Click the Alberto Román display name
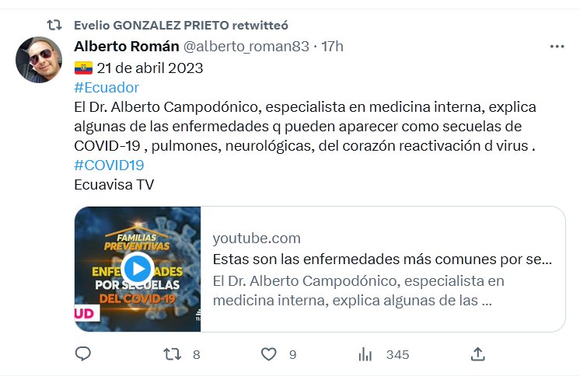Image resolution: width=580 pixels, height=376 pixels. [126, 47]
